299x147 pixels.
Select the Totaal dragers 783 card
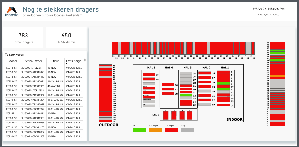(23, 37)
